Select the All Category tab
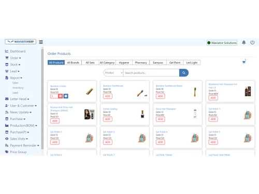Viewport: 259px width, 194px height. pyautogui.click(x=107, y=63)
